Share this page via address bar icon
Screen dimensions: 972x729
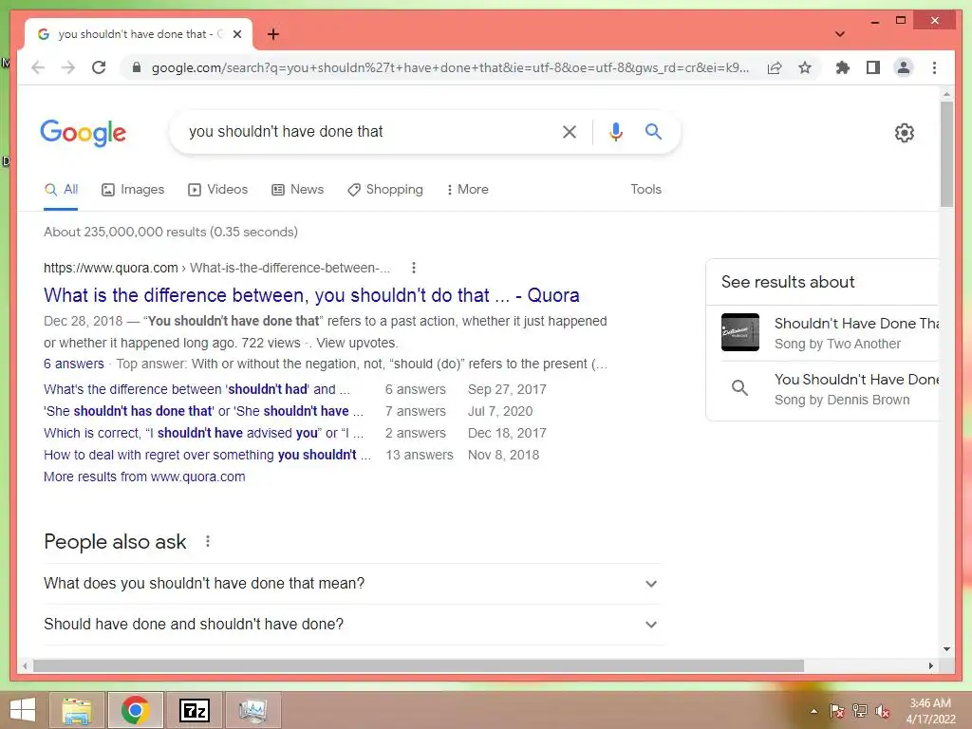click(775, 67)
